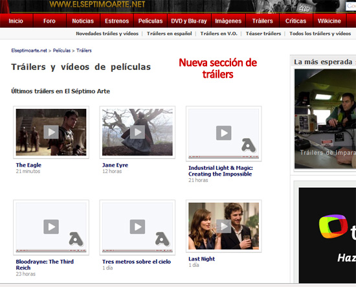This screenshot has width=356, height=287.
Task: Click the colorful TV logo advertisement
Action: 333,226
